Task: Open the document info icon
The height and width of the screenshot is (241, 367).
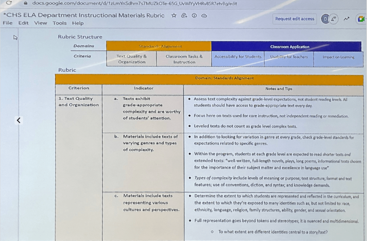Action: click(x=194, y=16)
